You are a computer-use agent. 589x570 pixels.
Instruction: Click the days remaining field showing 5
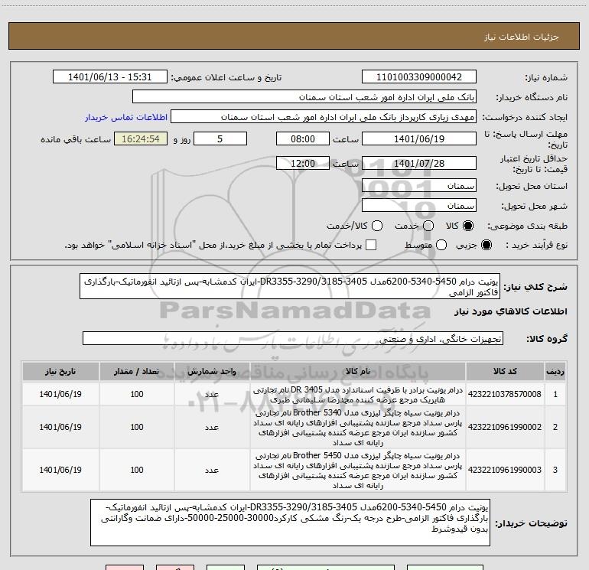pyautogui.click(x=220, y=138)
